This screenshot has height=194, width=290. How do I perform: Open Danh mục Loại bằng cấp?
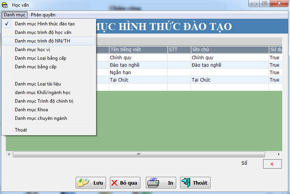tap(41, 58)
